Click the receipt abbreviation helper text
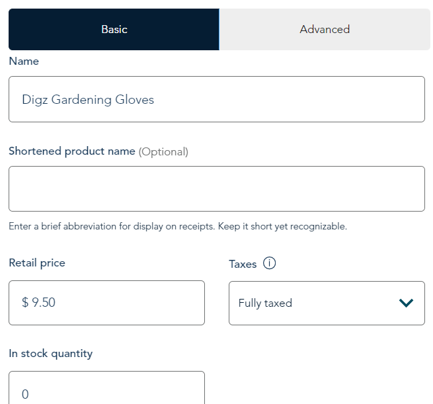The image size is (433, 404). coord(178,226)
